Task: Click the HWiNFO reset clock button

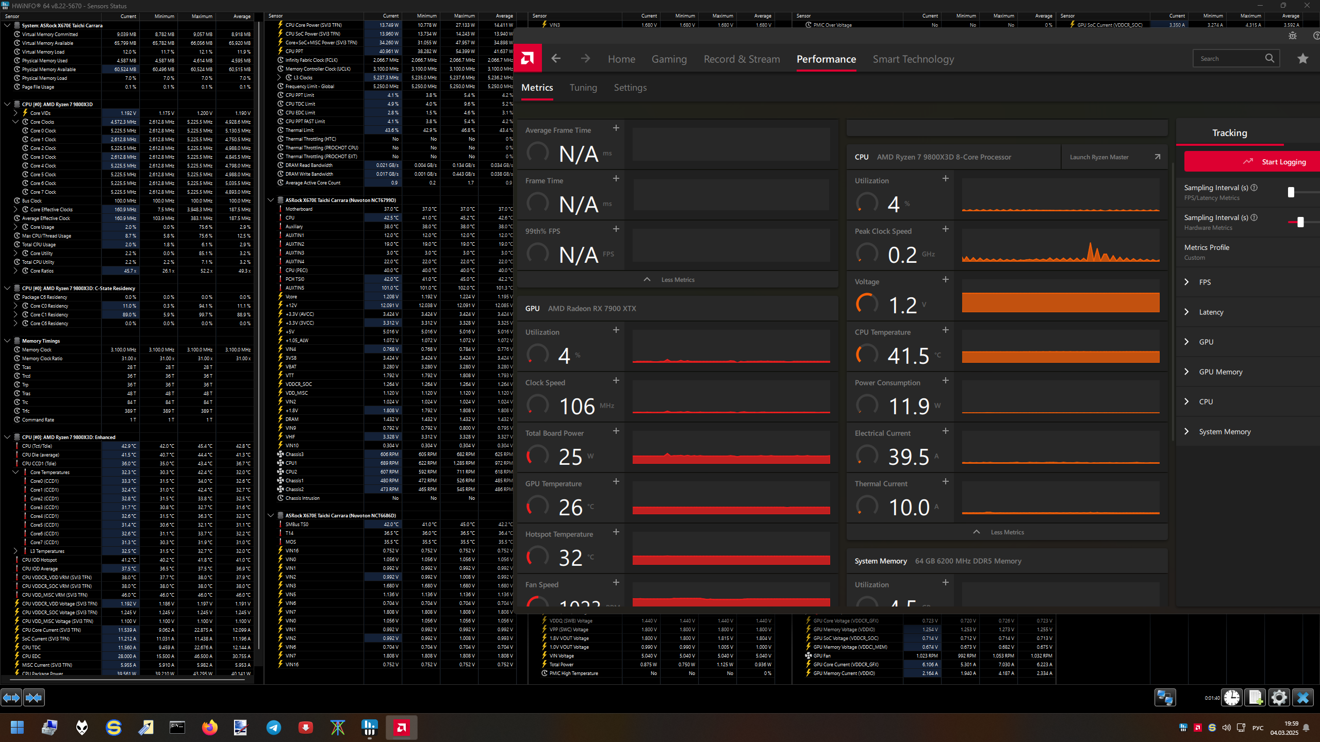Action: pyautogui.click(x=1231, y=698)
